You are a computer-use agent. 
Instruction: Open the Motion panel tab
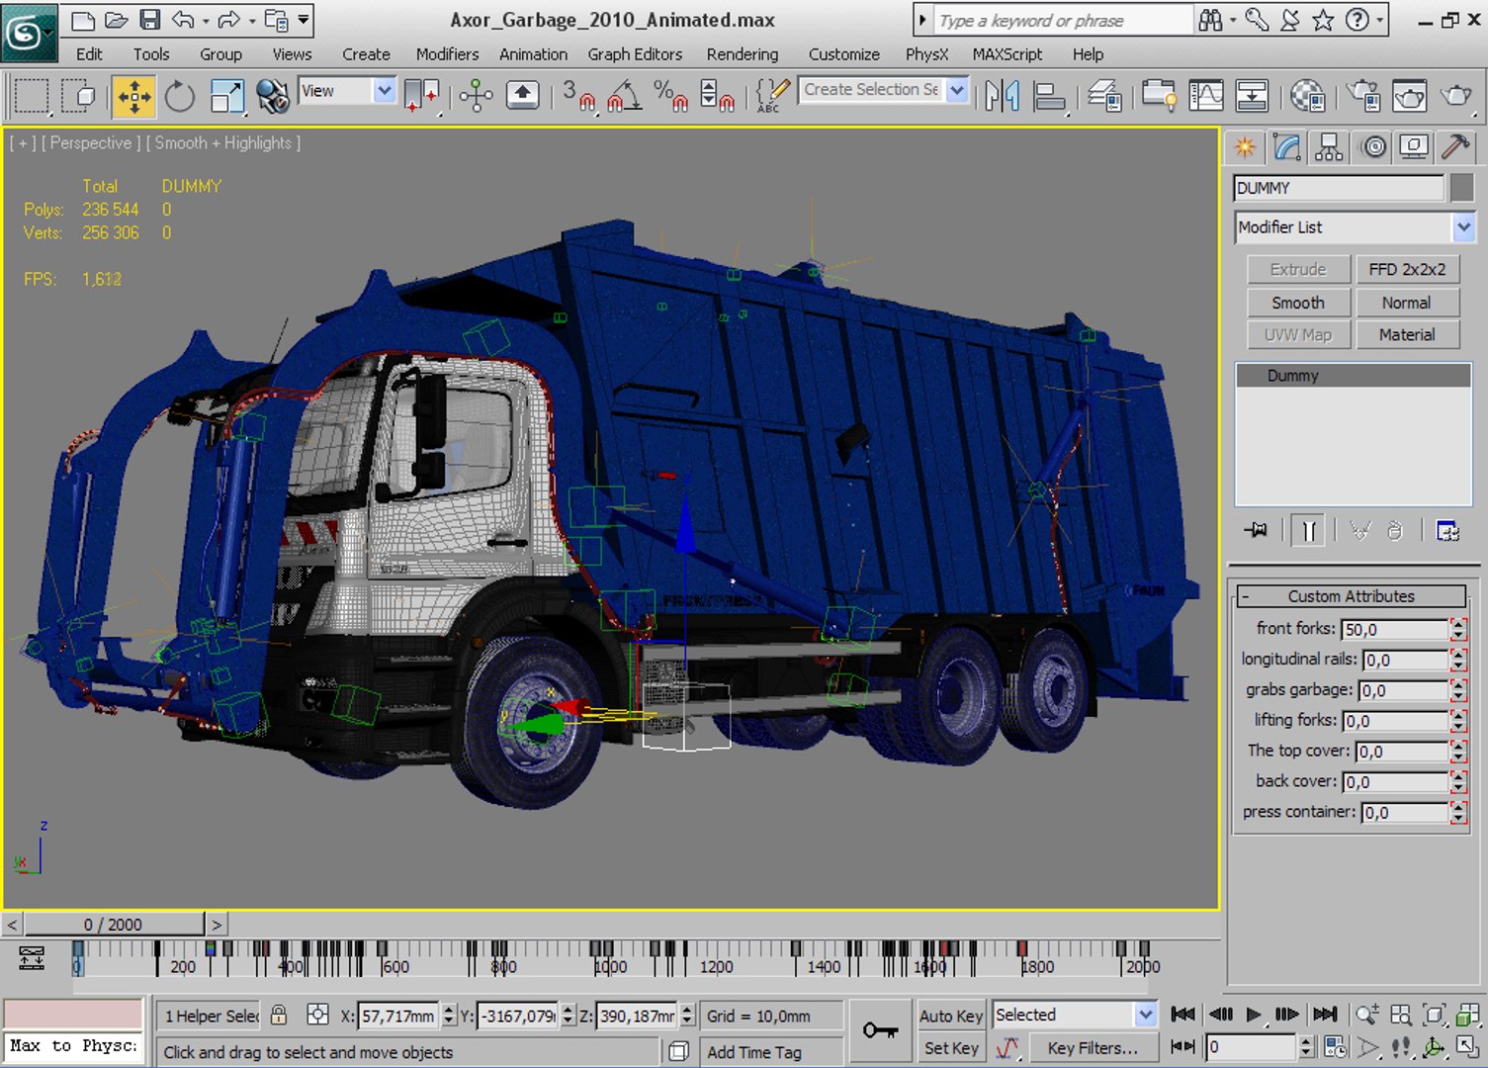point(1374,147)
